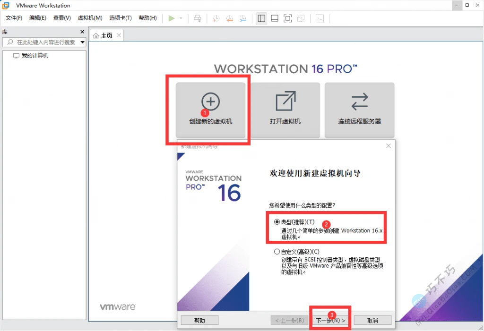Select the 自定义(高级)(C) radio option
Image resolution: width=484 pixels, height=331 pixels.
click(x=277, y=252)
